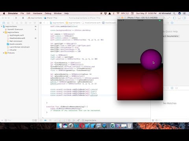Viewport: 189px width, 141px height.
Task: Show the file inspector icon
Action: (168, 23)
